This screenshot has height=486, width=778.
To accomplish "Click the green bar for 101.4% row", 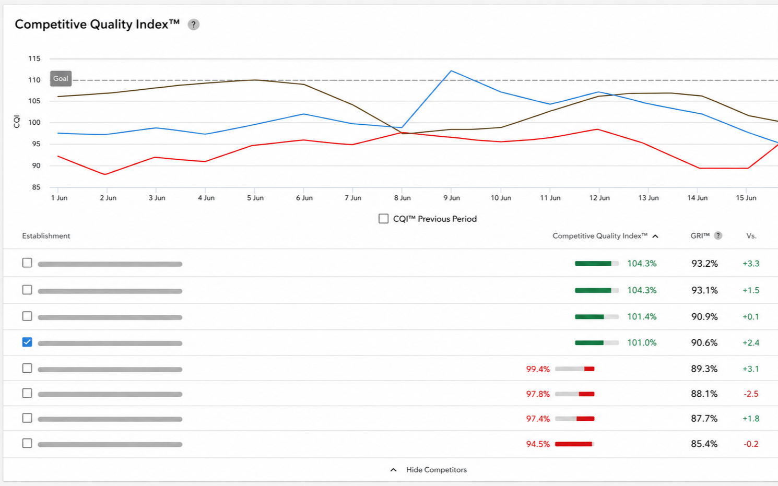I will 596,317.
